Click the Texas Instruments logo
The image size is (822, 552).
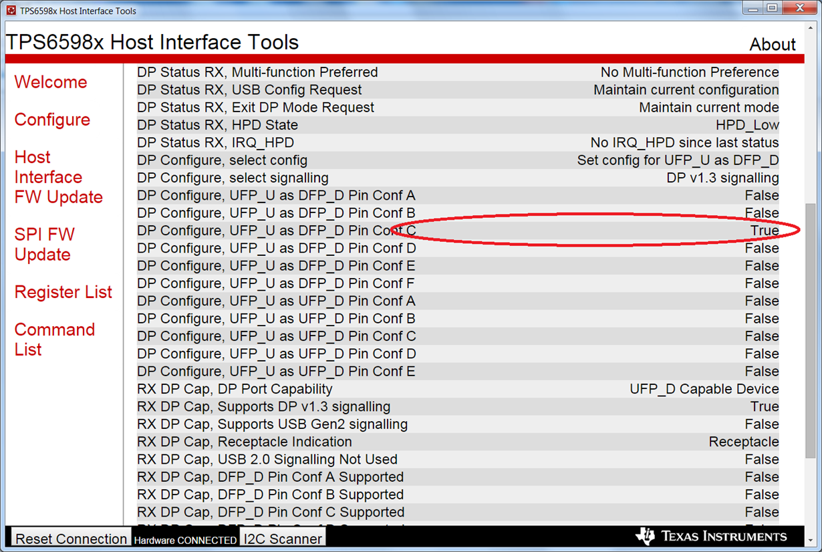pos(711,536)
